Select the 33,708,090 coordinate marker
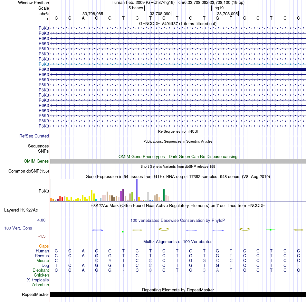The height and width of the screenshot is (302, 306). coord(160,14)
